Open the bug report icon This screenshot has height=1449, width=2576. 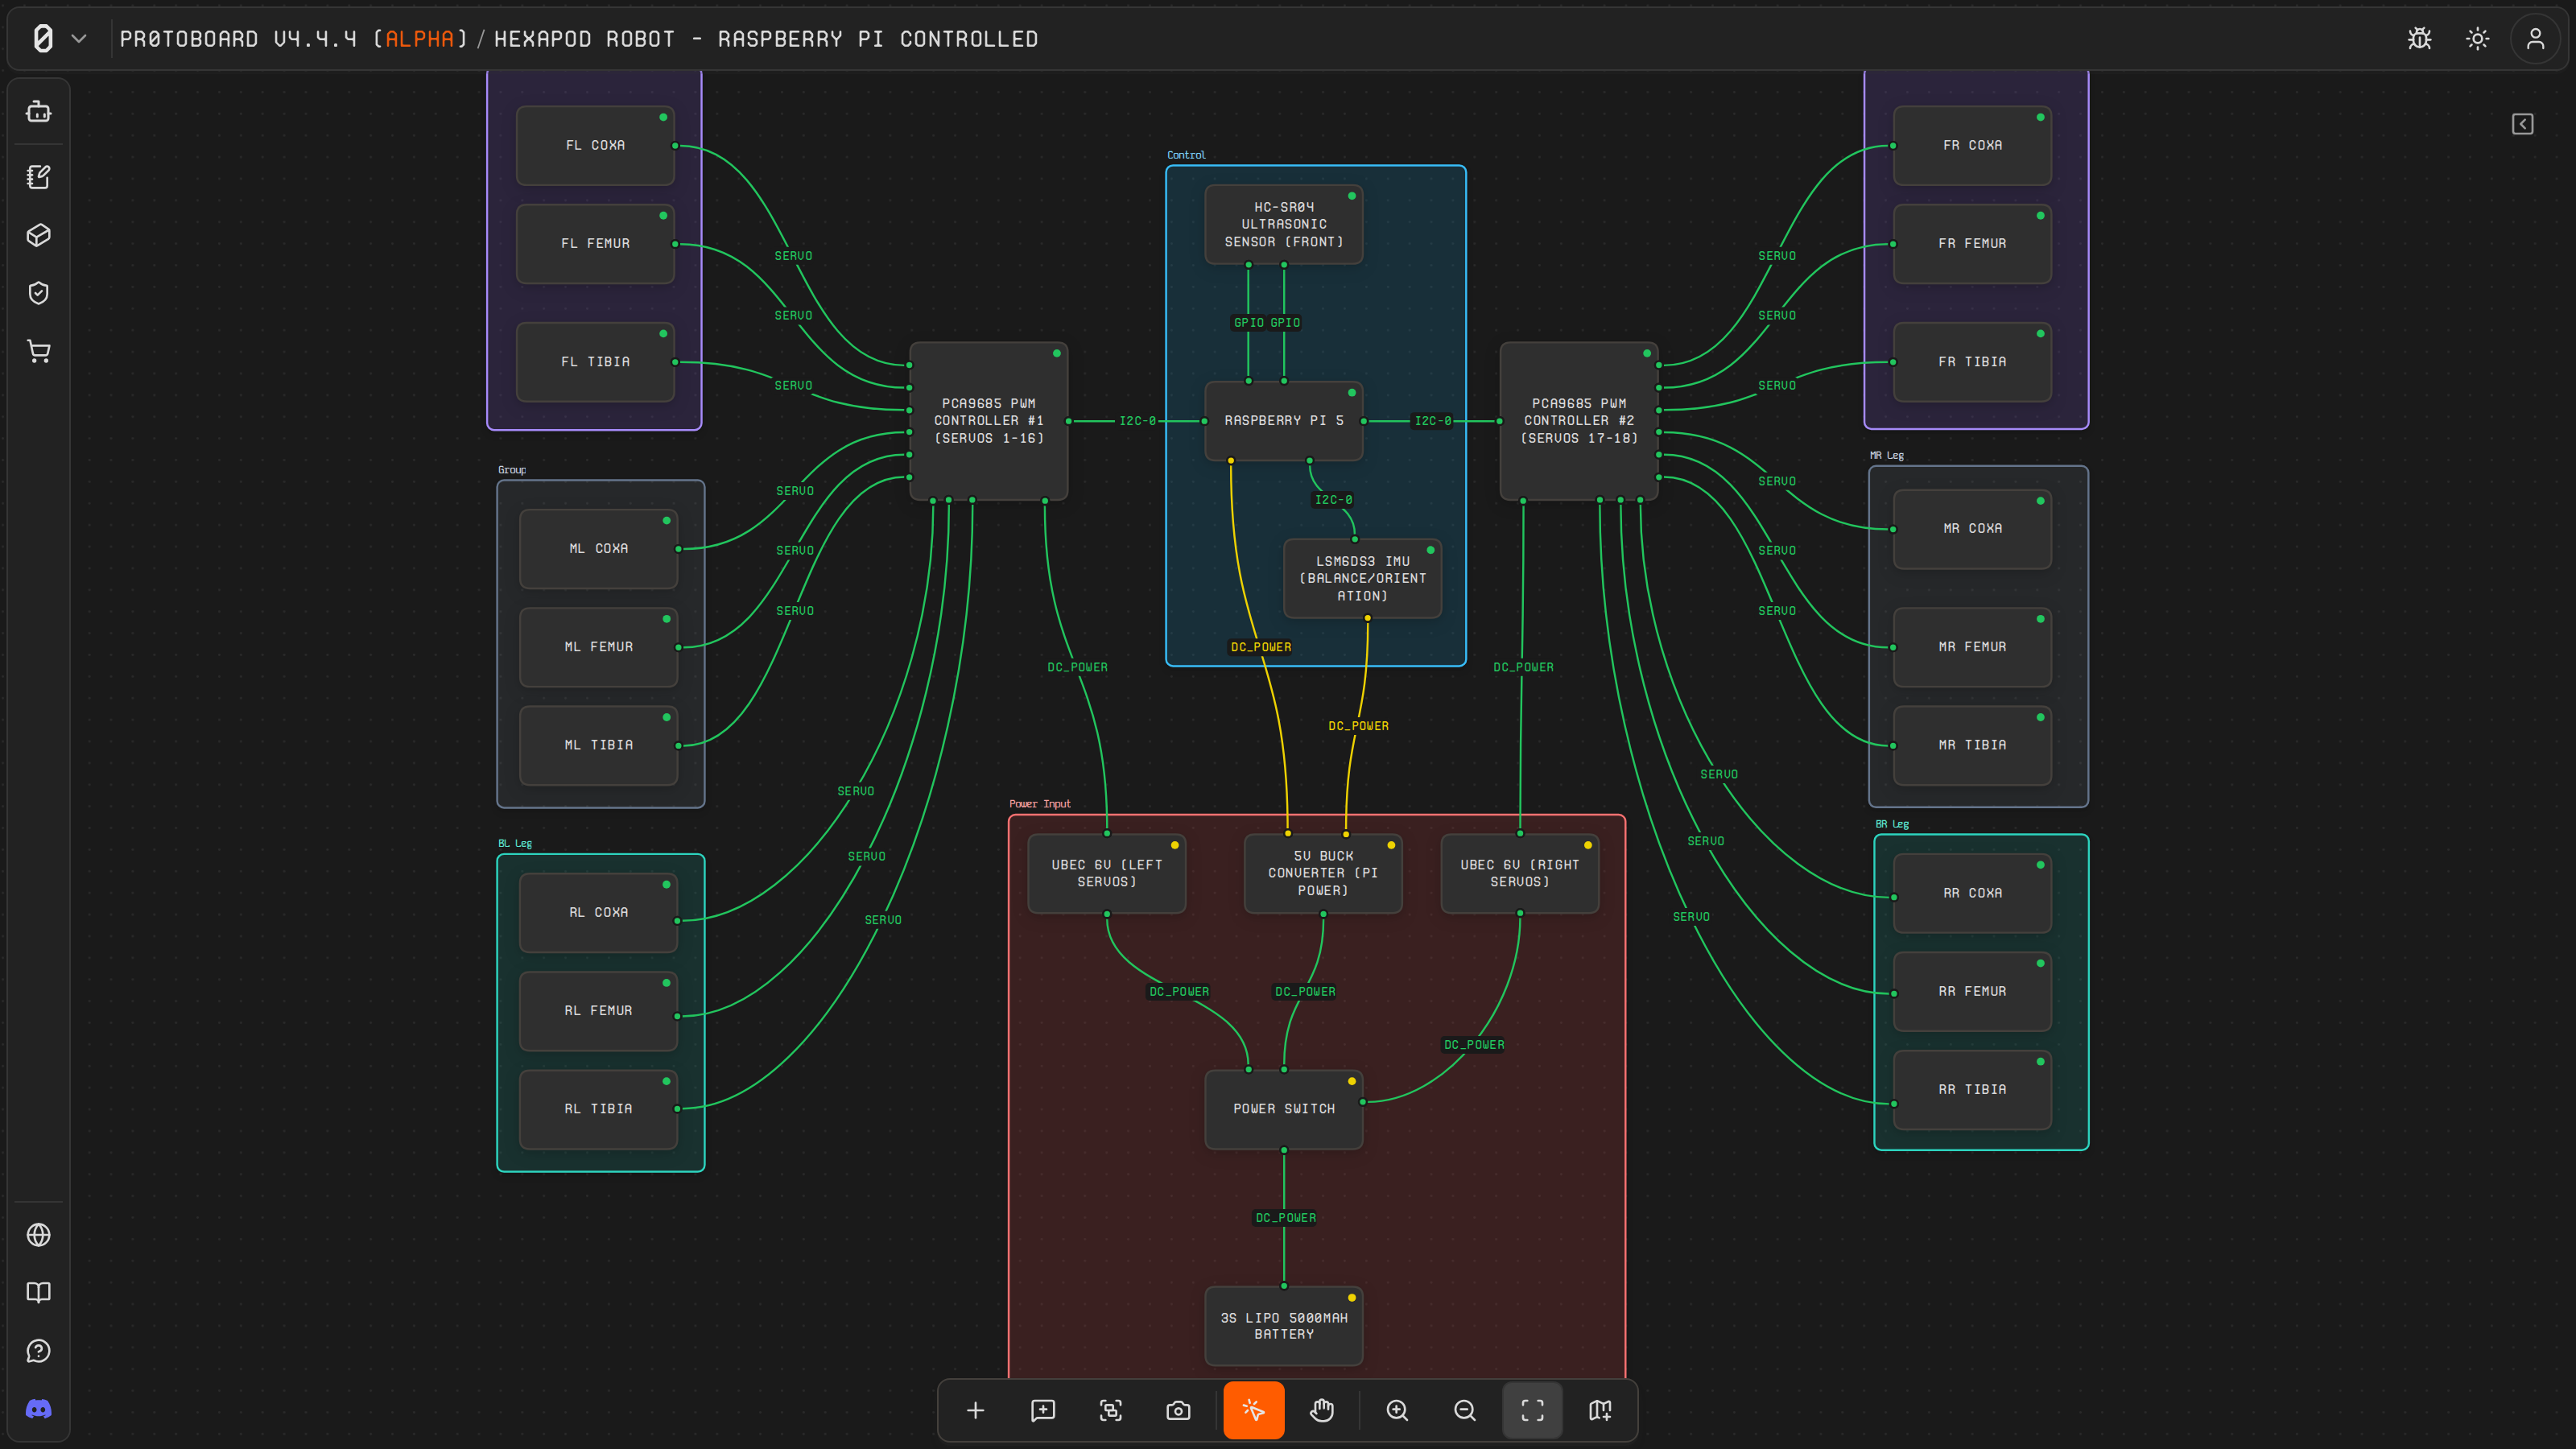(x=2419, y=39)
